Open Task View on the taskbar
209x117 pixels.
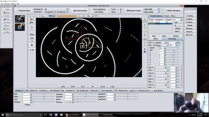(x=45, y=115)
